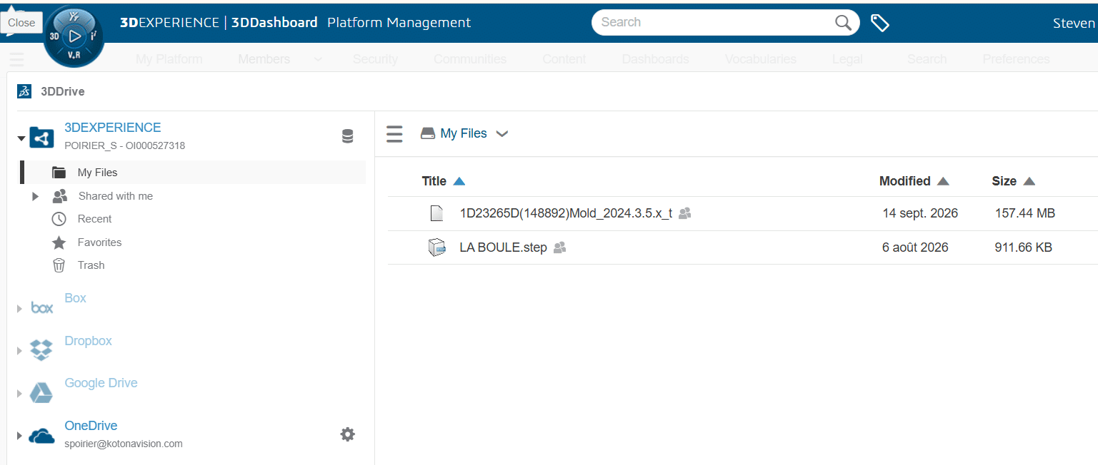Expand the OneDrive node
This screenshot has height=465, width=1098.
tap(19, 436)
